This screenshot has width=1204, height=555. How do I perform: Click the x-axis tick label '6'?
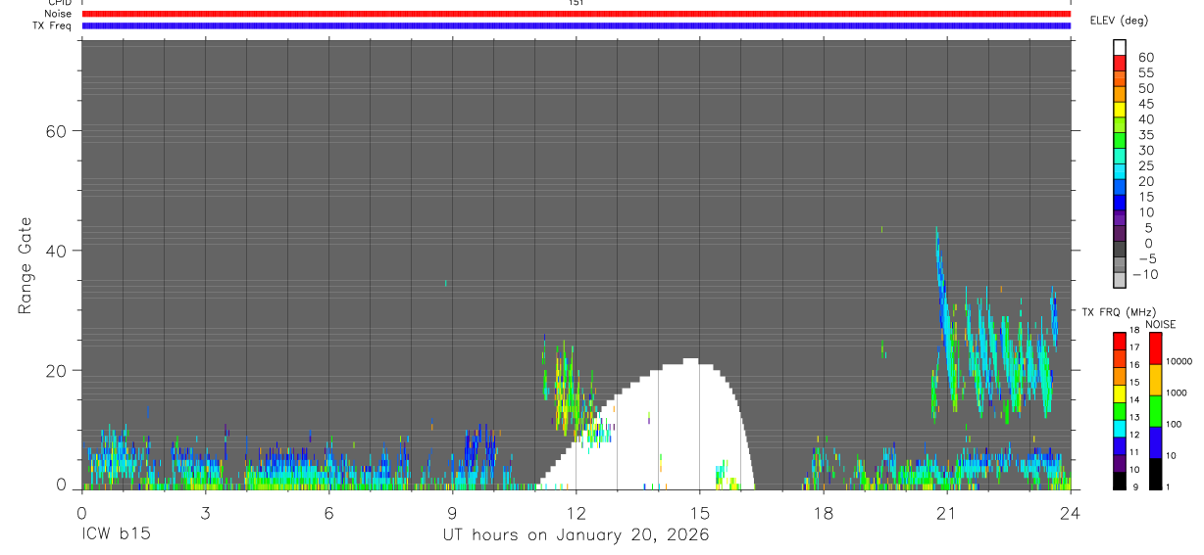tap(328, 513)
